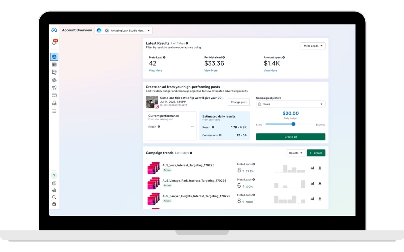The width and height of the screenshot is (404, 252).
Task: Click the Active badge under ALS_Voss
Action: tap(167, 170)
